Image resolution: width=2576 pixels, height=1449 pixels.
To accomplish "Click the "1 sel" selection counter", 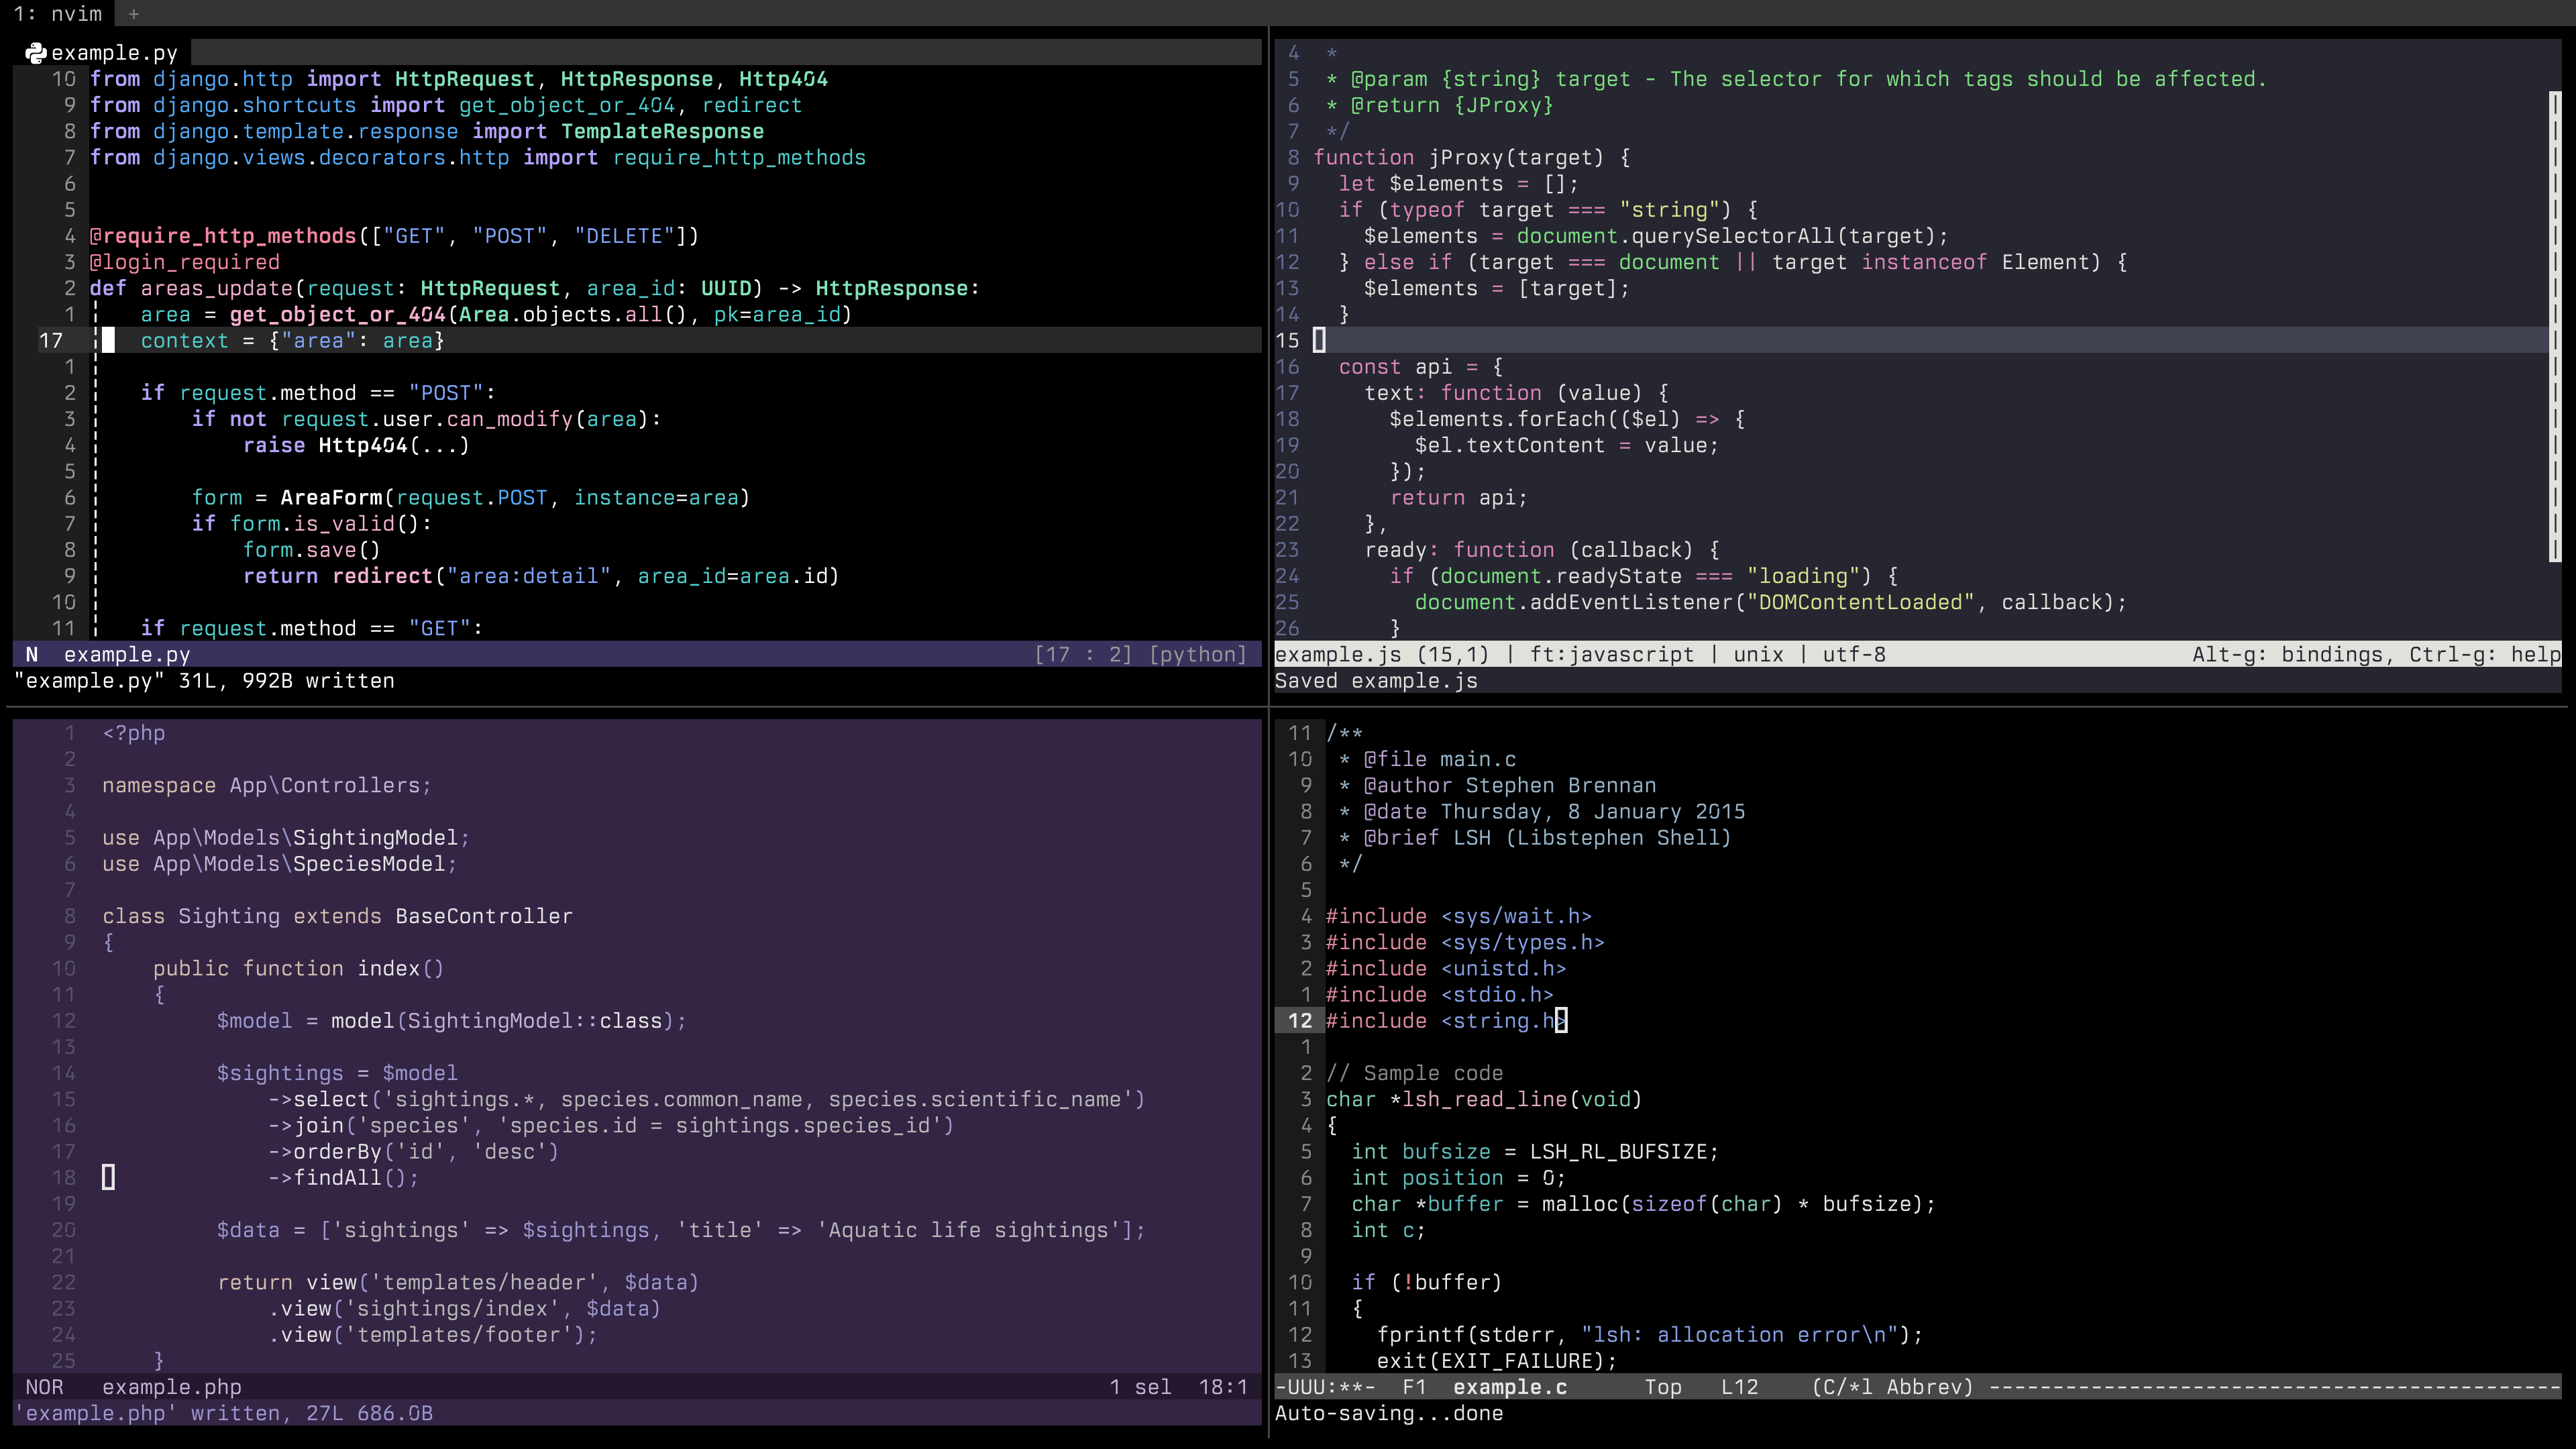I will point(1139,1387).
